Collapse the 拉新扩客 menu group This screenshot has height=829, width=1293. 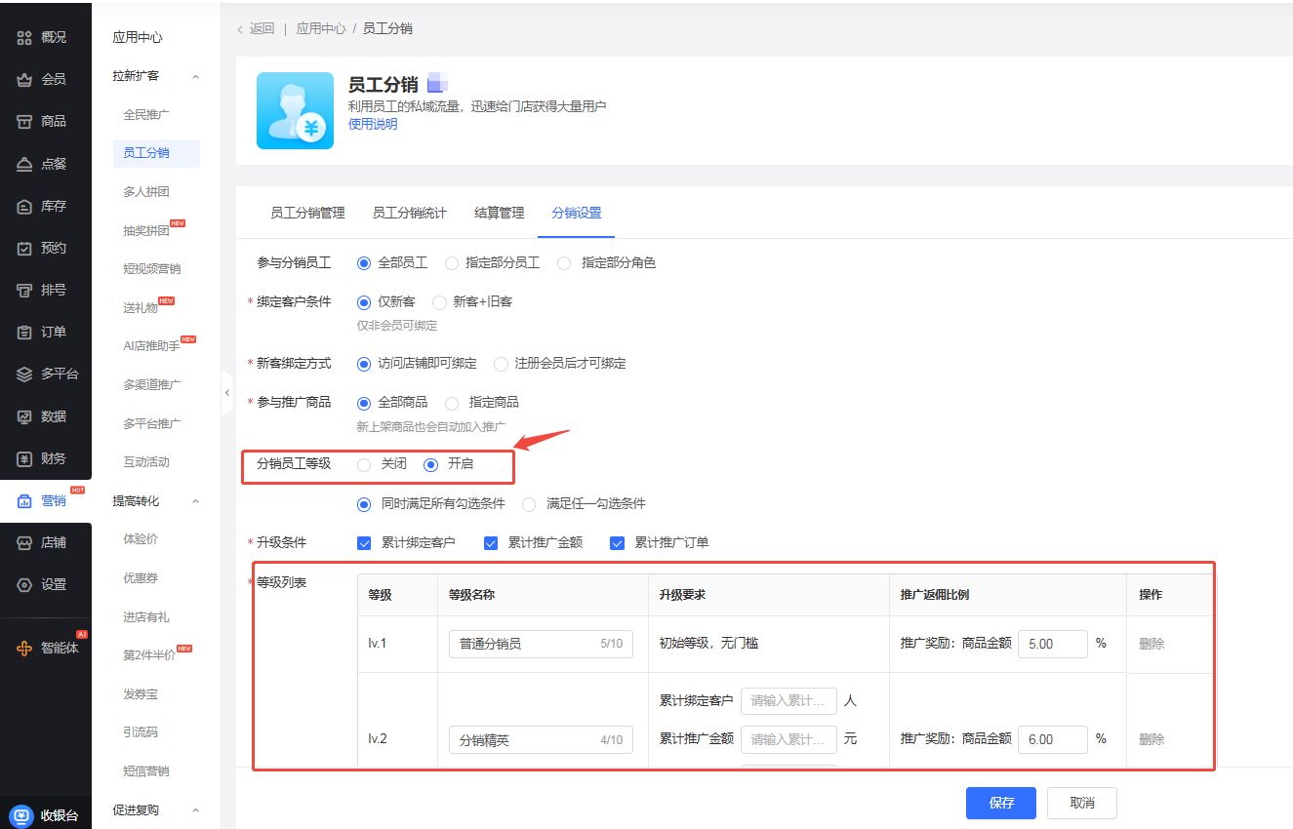tap(195, 76)
